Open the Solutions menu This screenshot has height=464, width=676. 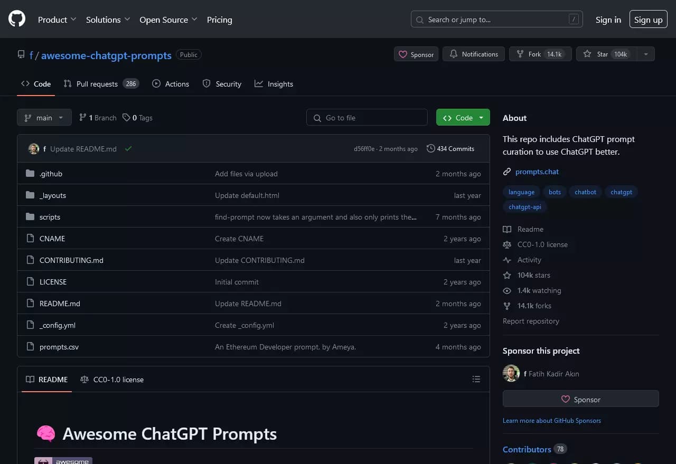coord(108,20)
